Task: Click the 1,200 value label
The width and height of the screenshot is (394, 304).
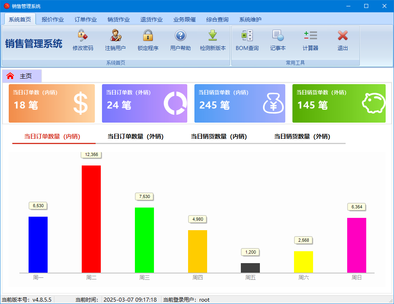Action: [x=250, y=252]
